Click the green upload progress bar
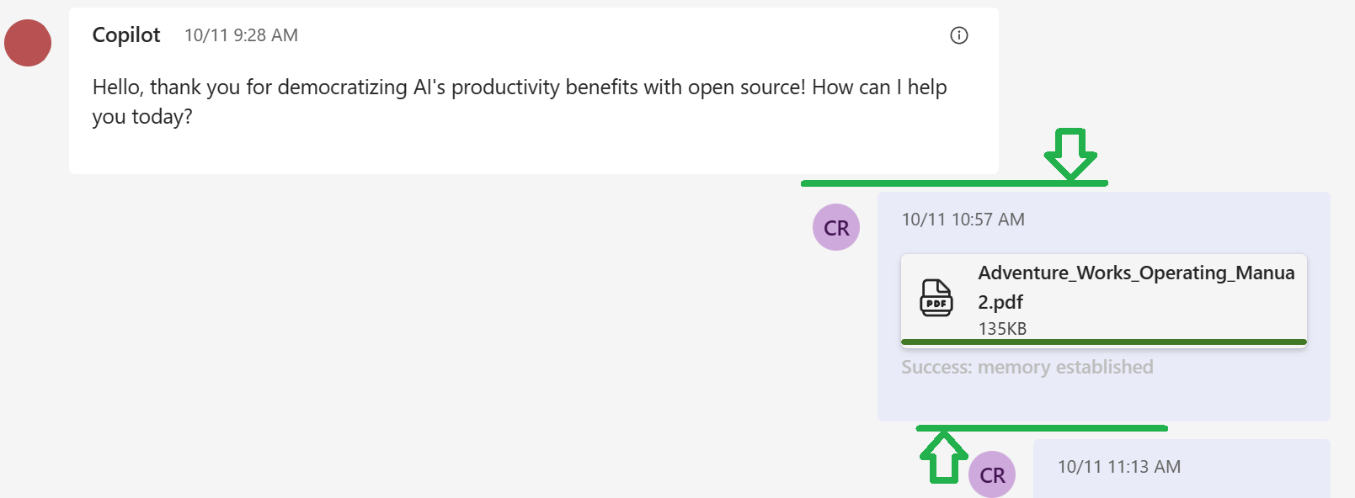Viewport: 1355px width, 498px height. click(1104, 342)
